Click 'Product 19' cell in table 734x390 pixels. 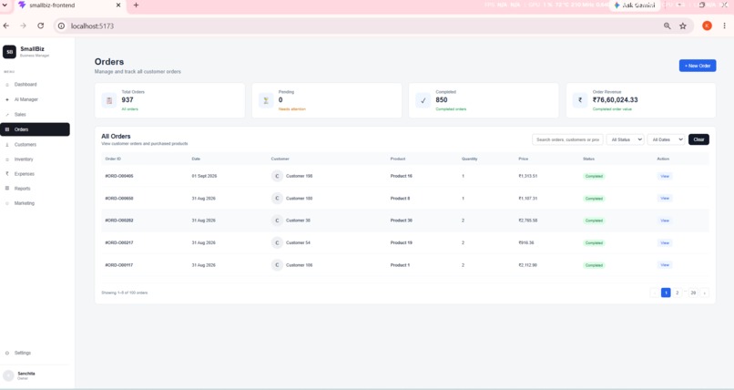(402, 242)
